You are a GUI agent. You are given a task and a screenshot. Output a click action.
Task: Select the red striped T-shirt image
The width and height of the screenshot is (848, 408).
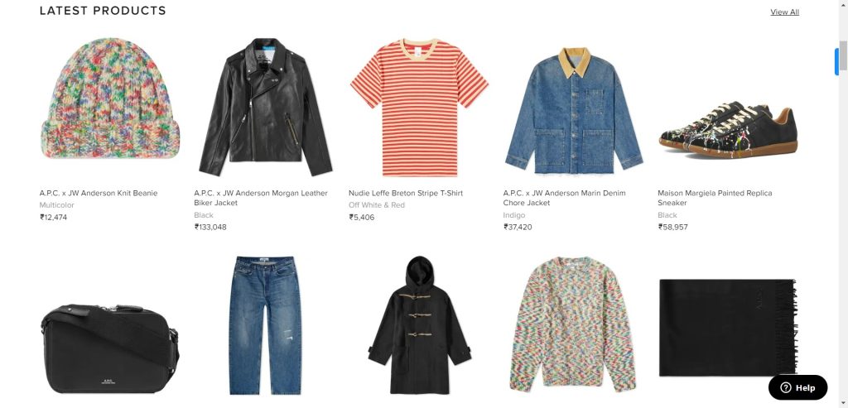pyautogui.click(x=419, y=107)
